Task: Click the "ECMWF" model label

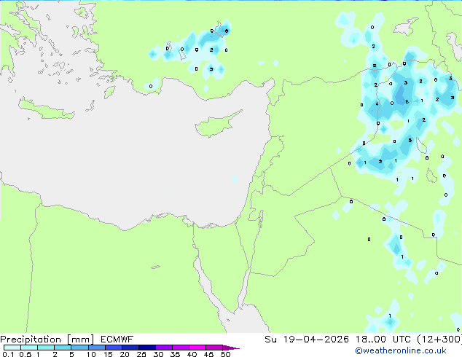Action: pos(117,340)
